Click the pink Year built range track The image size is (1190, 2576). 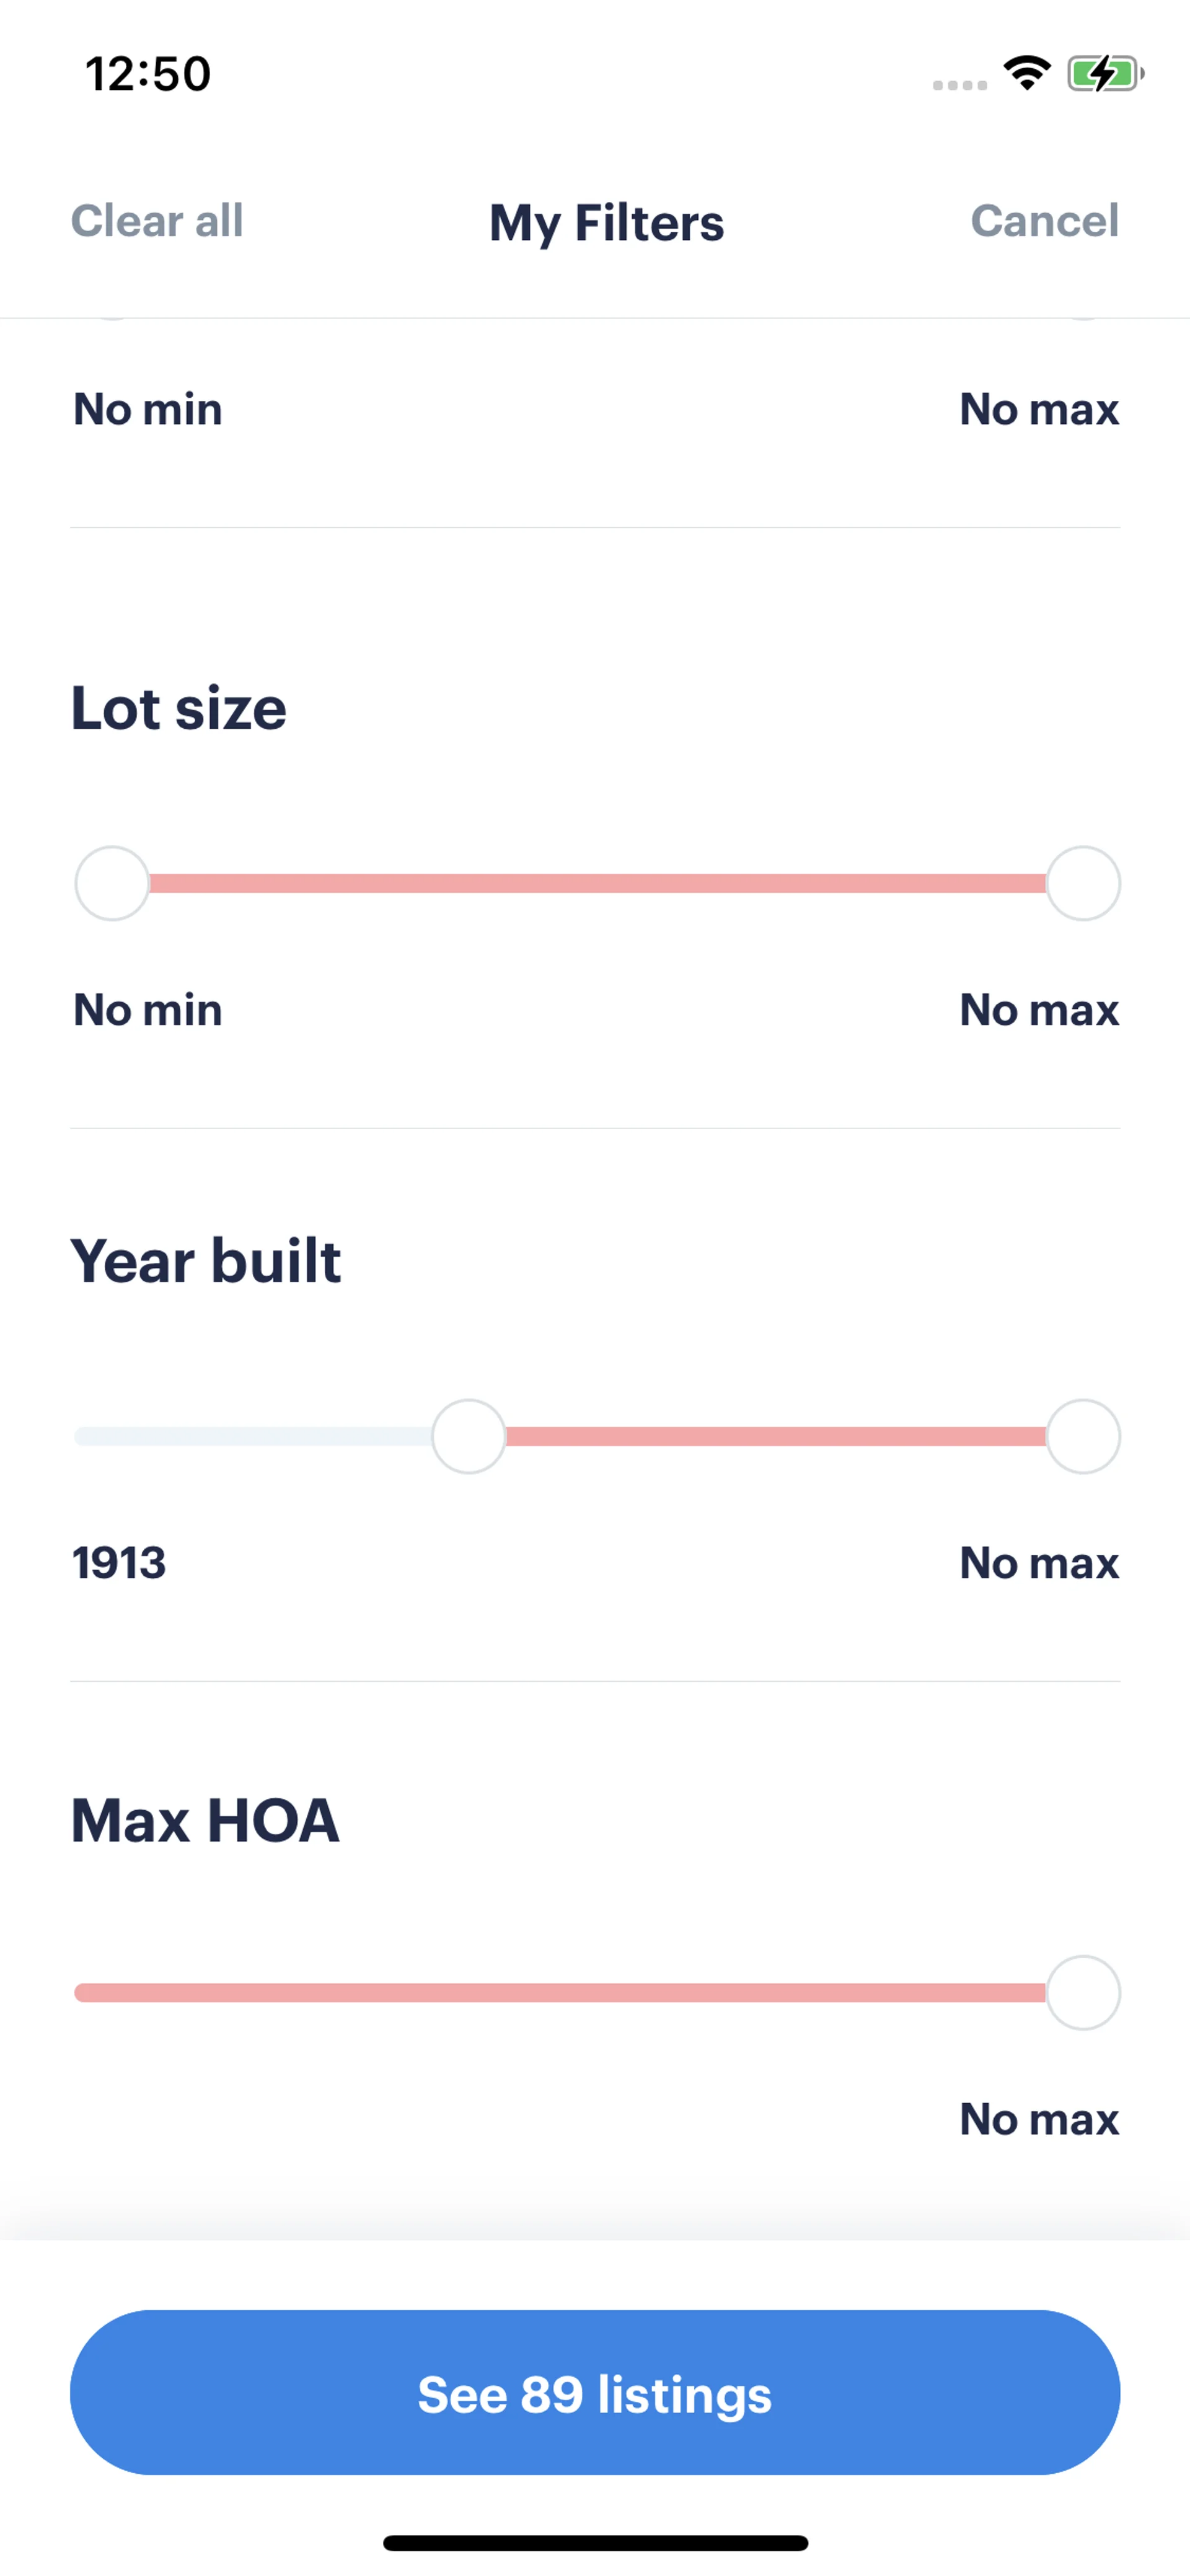coord(775,1436)
